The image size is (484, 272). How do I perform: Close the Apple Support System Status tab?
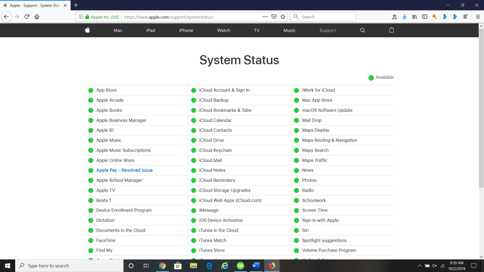coord(65,5)
